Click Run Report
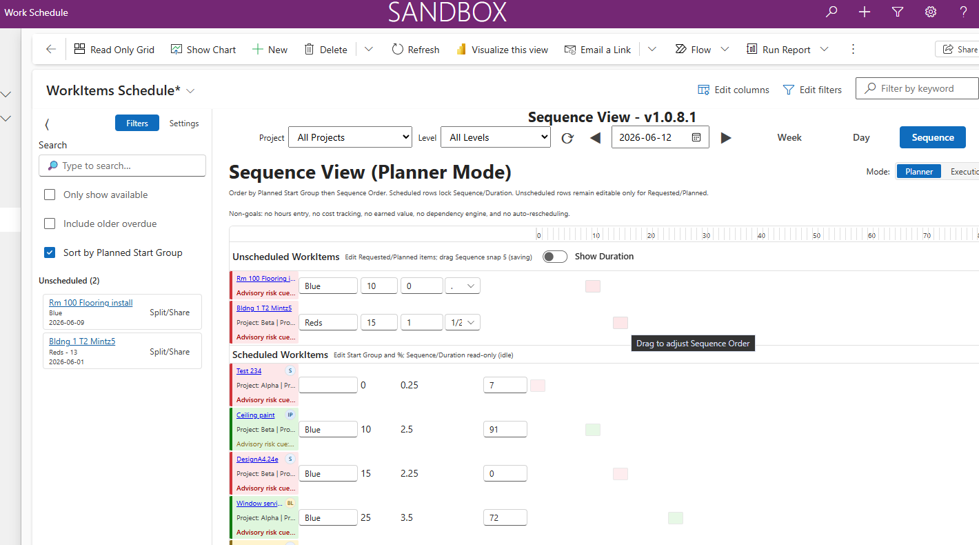 [778, 49]
